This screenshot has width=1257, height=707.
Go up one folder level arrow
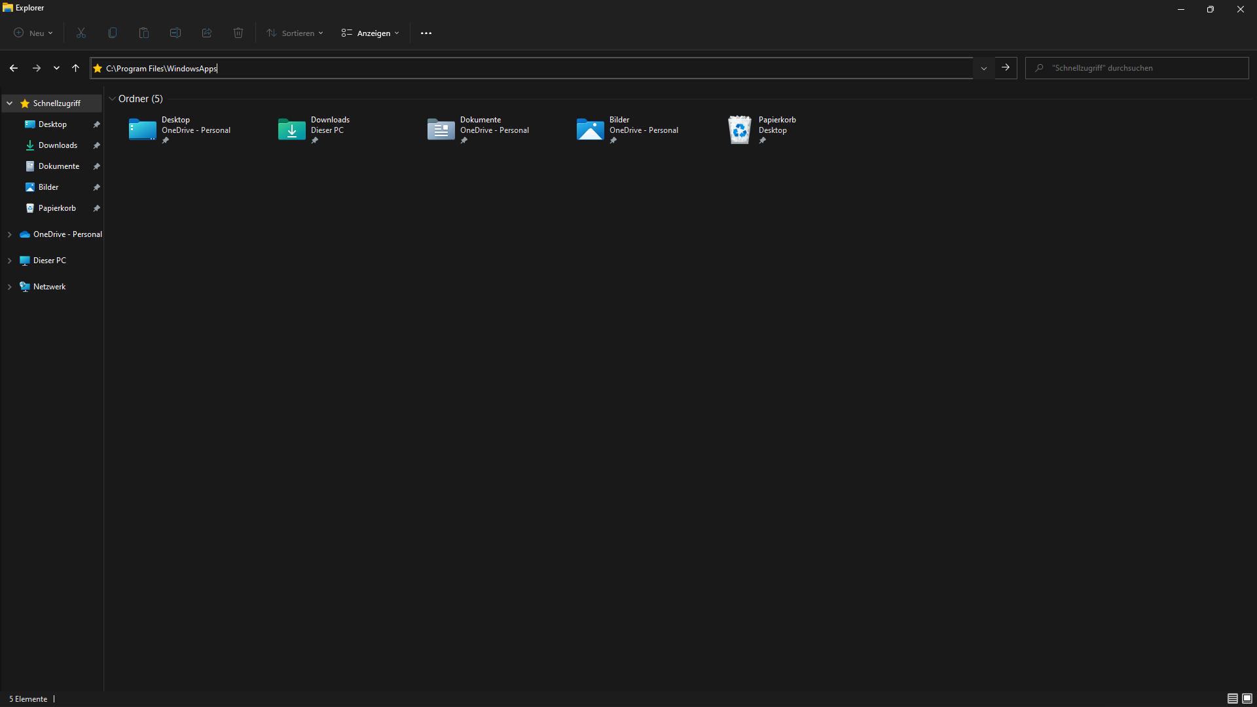(x=76, y=68)
